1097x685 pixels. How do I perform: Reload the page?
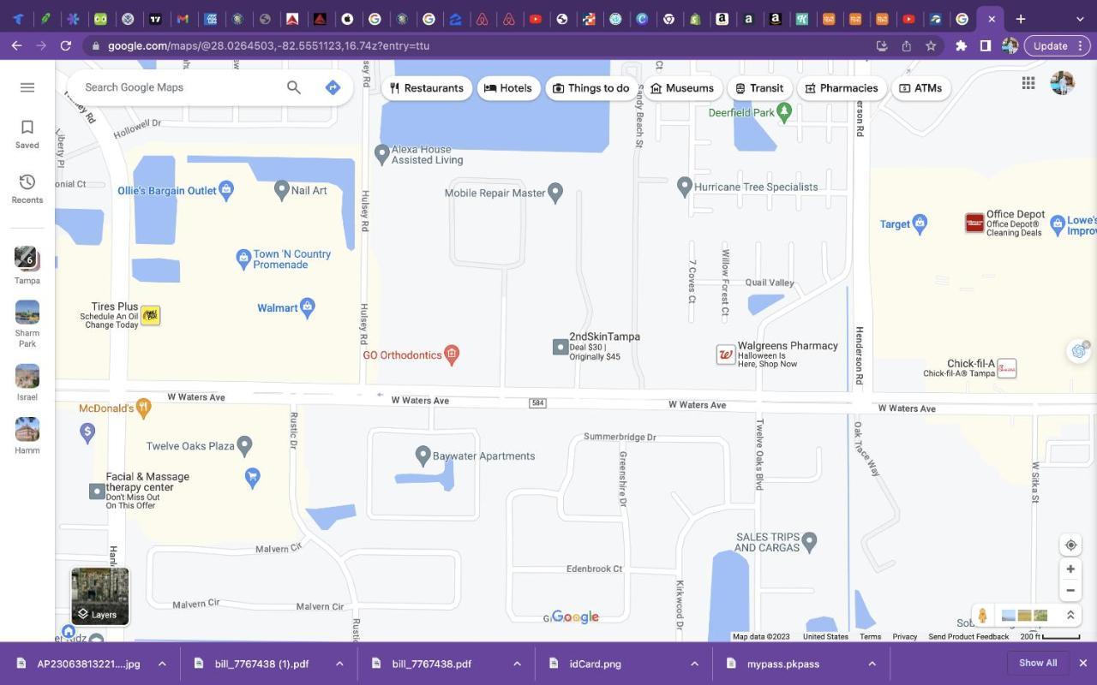tap(65, 45)
